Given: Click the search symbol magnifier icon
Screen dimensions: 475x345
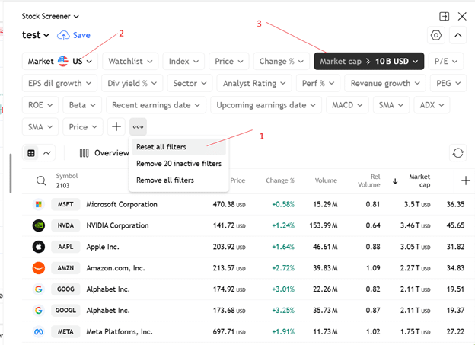Looking at the screenshot, I should point(41,180).
